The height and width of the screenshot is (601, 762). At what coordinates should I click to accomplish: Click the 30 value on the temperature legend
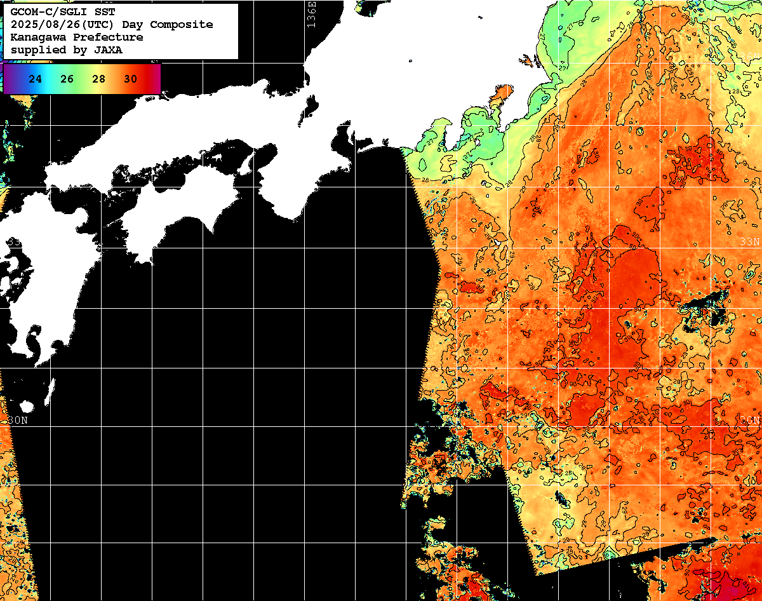click(x=130, y=79)
